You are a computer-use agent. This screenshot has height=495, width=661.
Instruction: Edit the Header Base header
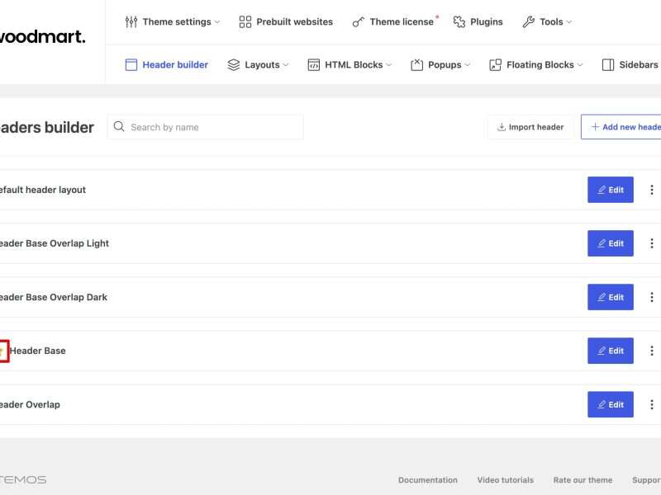611,351
